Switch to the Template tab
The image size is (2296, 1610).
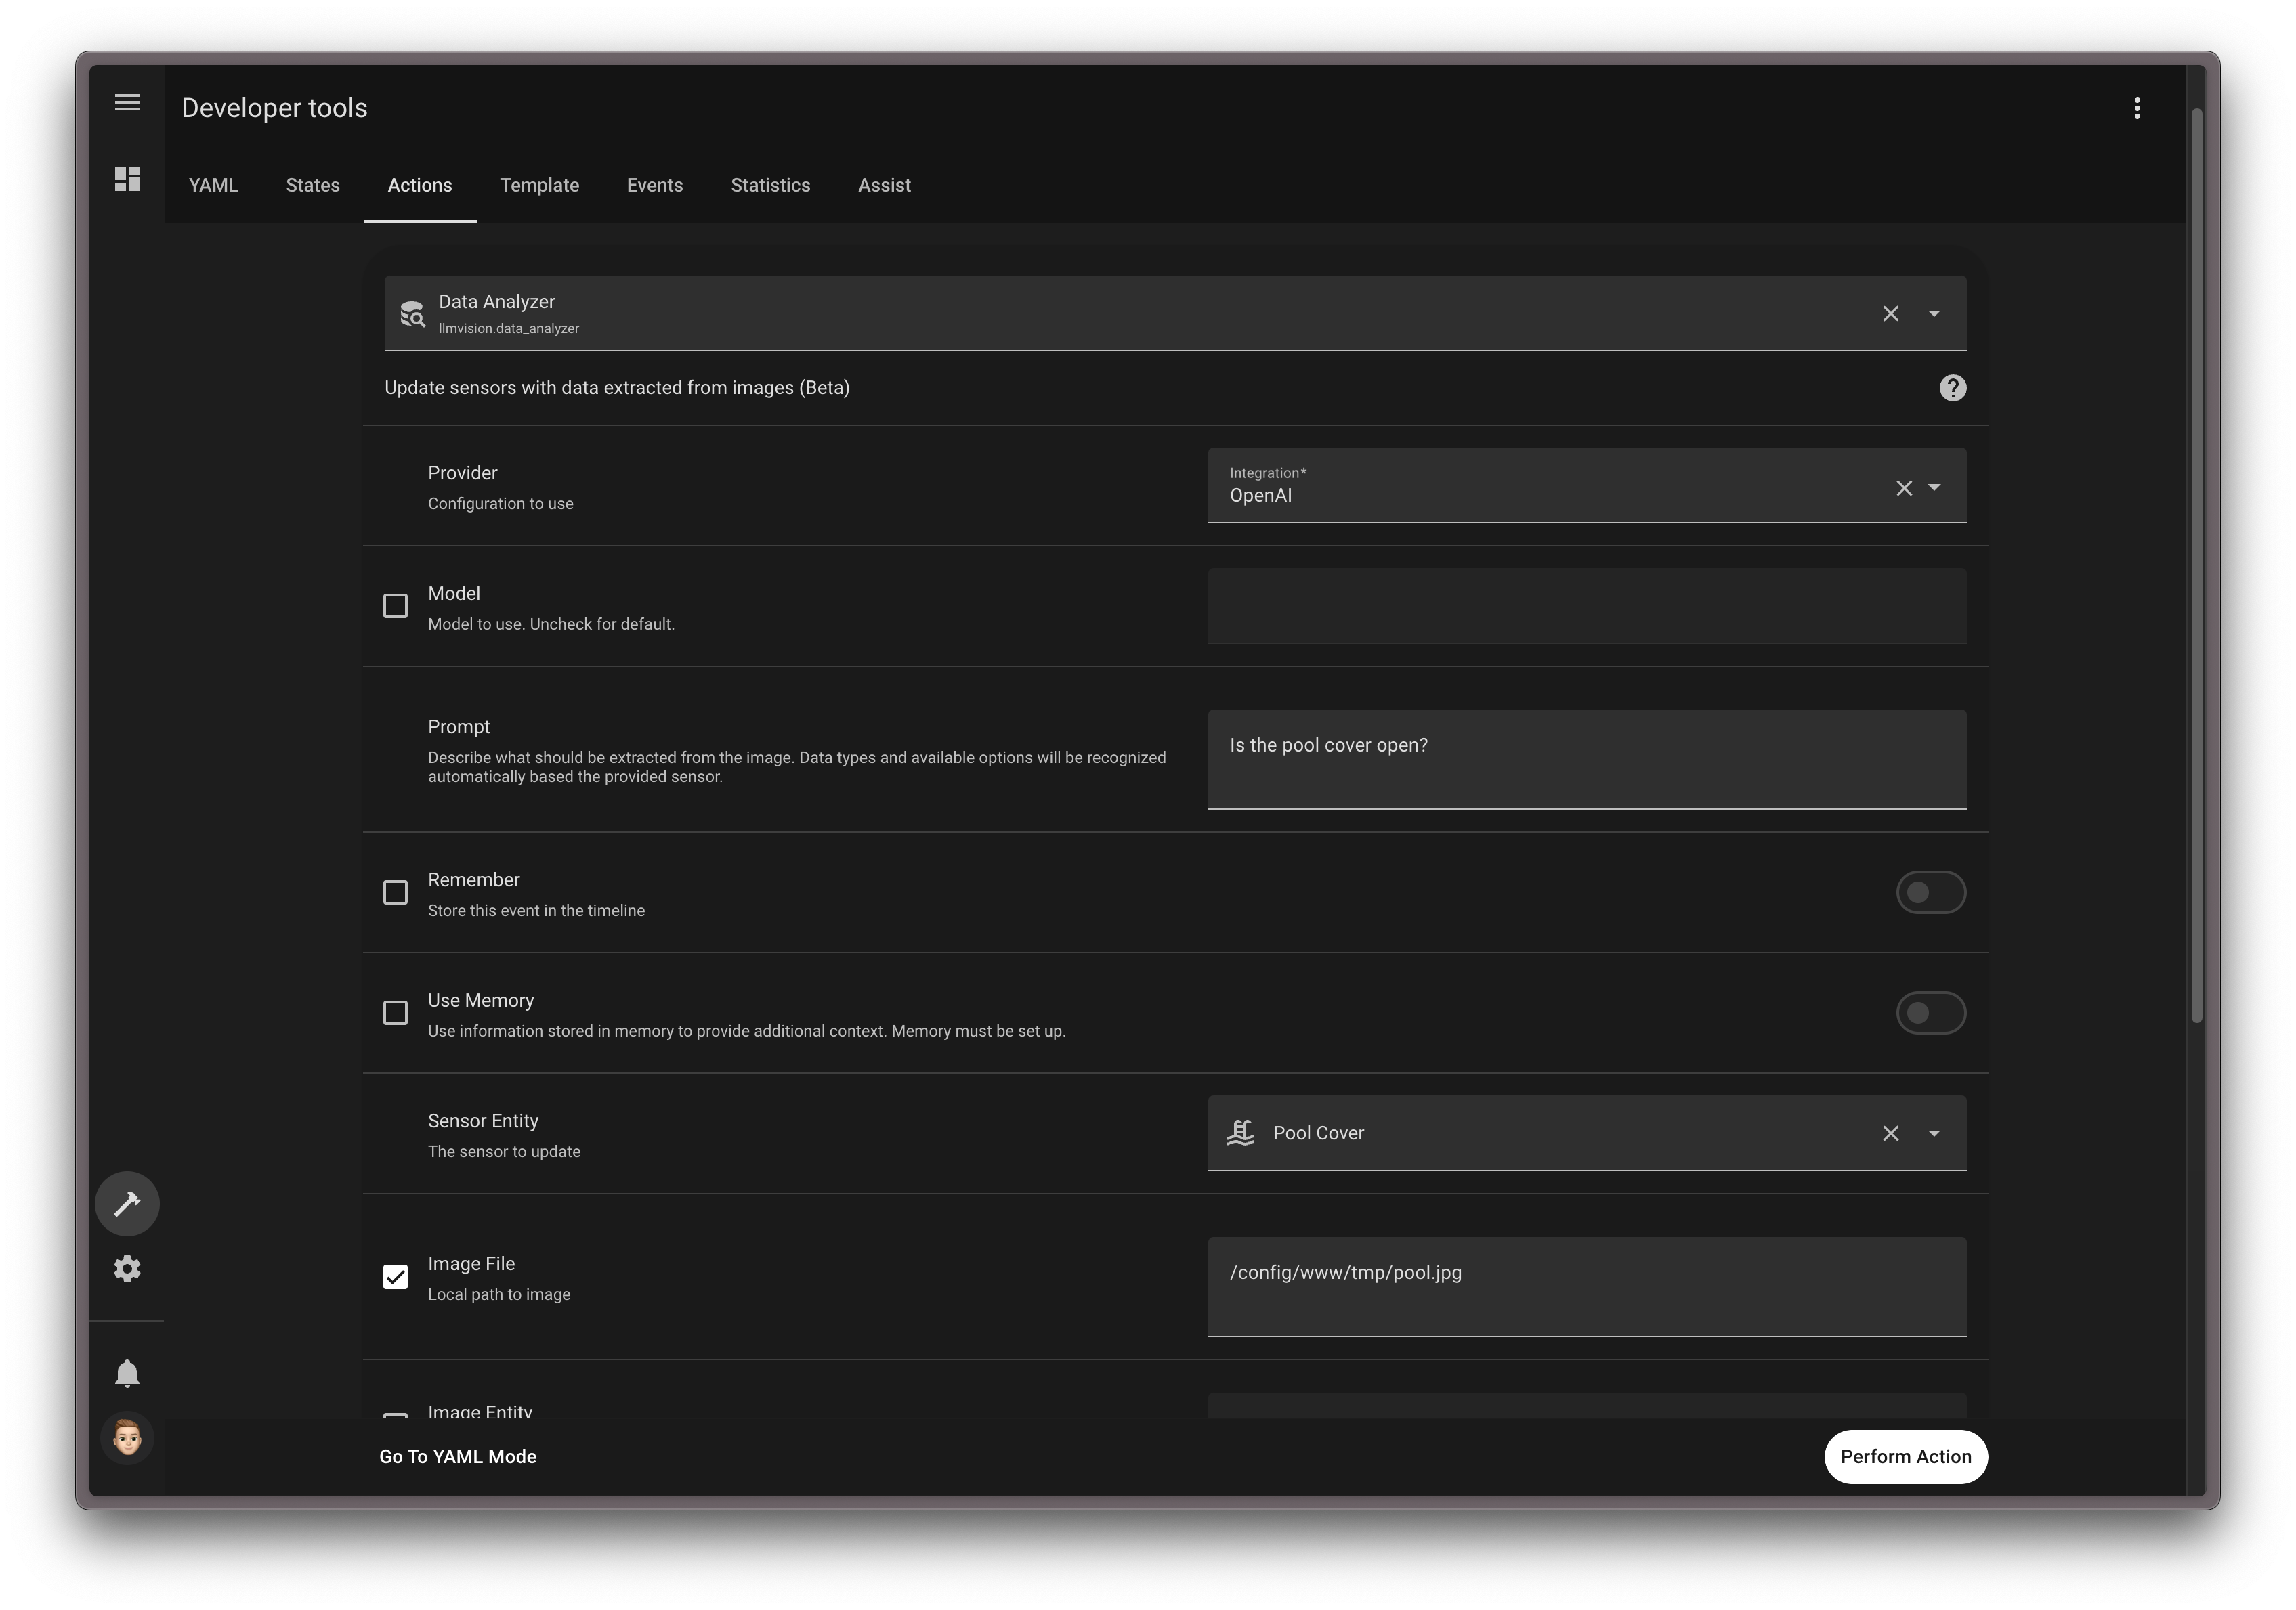[539, 186]
